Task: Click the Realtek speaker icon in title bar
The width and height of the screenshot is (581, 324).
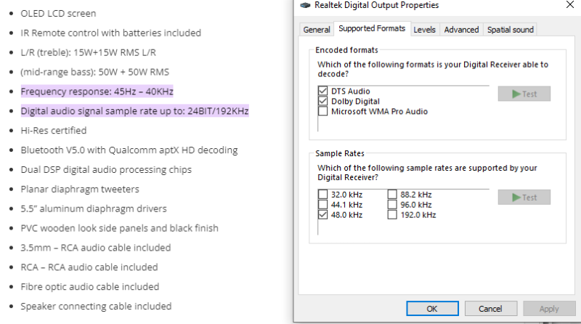Action: [304, 5]
